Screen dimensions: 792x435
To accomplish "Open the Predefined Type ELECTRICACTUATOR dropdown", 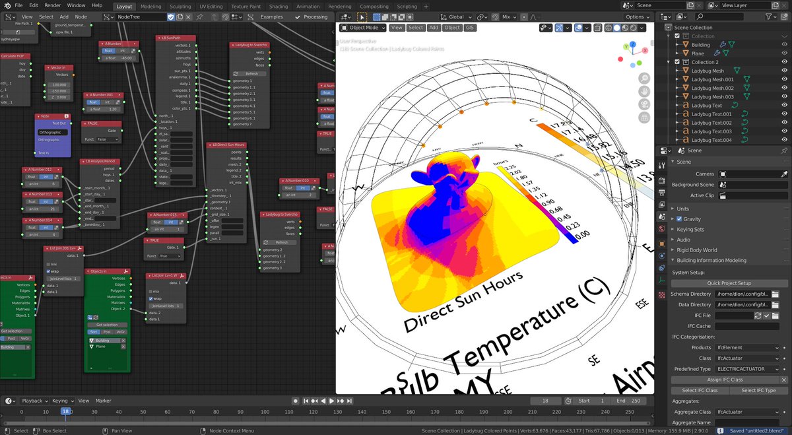I will (x=747, y=369).
